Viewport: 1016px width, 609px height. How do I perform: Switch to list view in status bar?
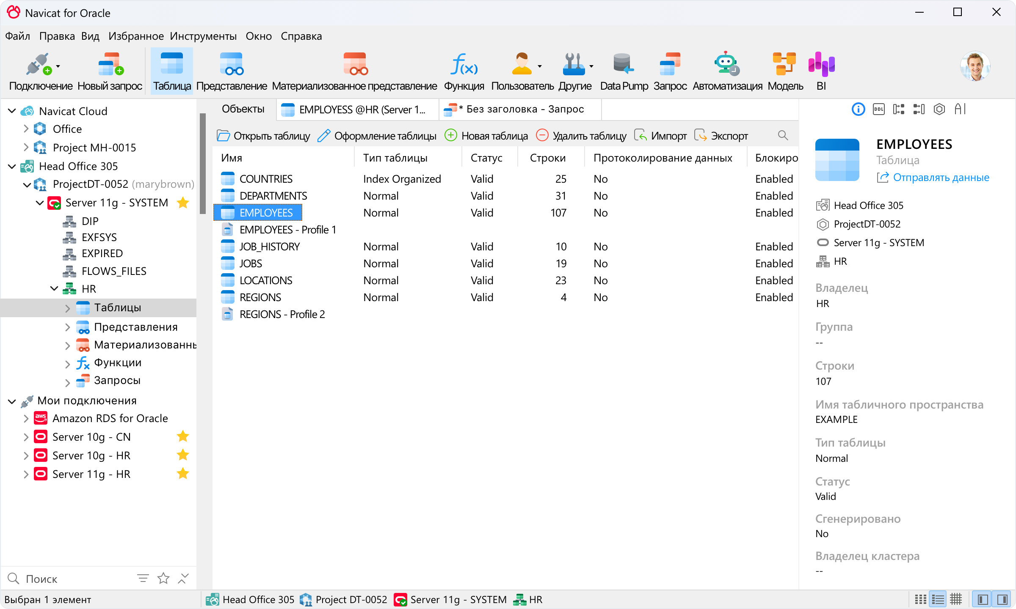coord(938,599)
